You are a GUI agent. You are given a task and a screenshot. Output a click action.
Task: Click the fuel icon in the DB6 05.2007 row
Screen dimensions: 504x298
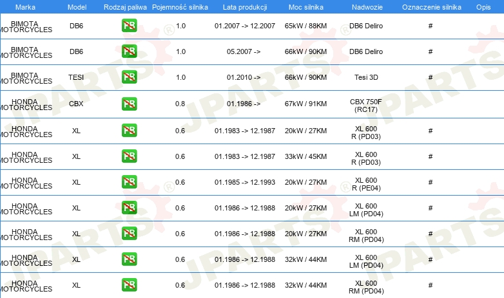click(x=129, y=51)
